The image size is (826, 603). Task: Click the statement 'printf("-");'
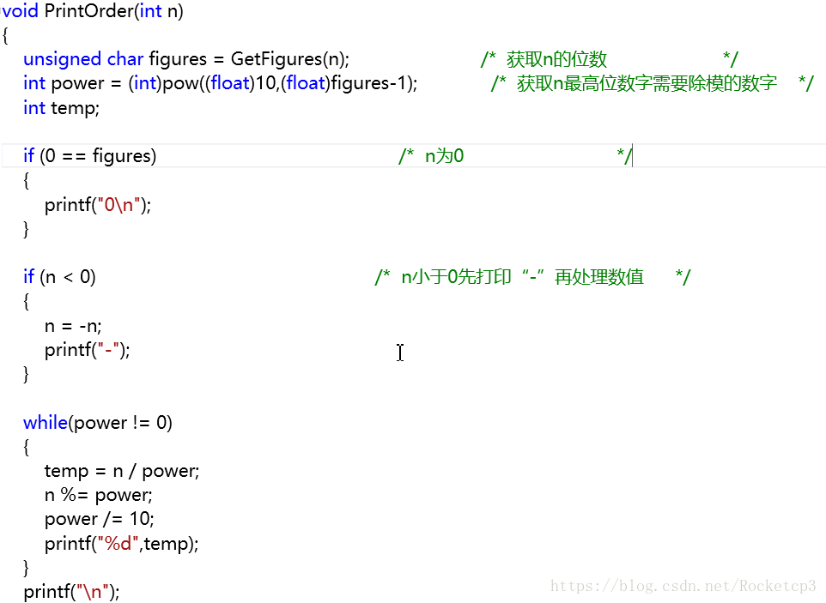87,350
